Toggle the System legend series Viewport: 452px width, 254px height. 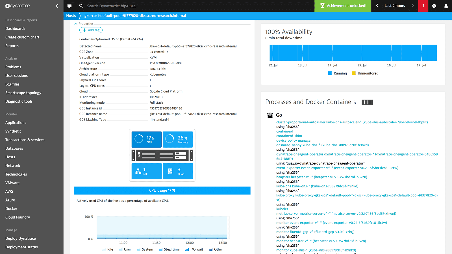click(x=145, y=249)
